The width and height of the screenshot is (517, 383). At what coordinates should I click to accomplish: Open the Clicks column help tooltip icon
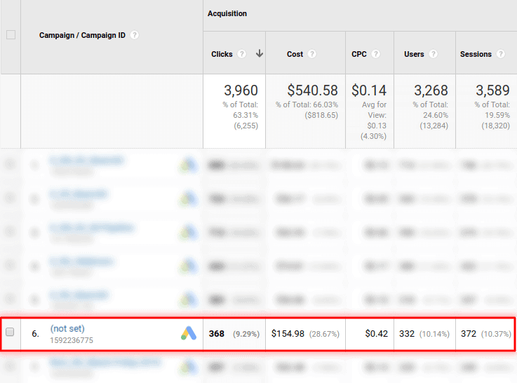click(x=242, y=54)
